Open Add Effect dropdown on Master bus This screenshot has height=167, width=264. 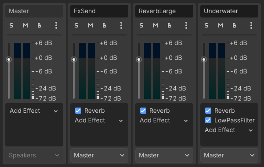click(x=34, y=111)
